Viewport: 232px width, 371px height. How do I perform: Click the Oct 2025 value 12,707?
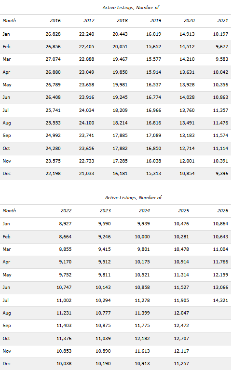[x=181, y=338]
